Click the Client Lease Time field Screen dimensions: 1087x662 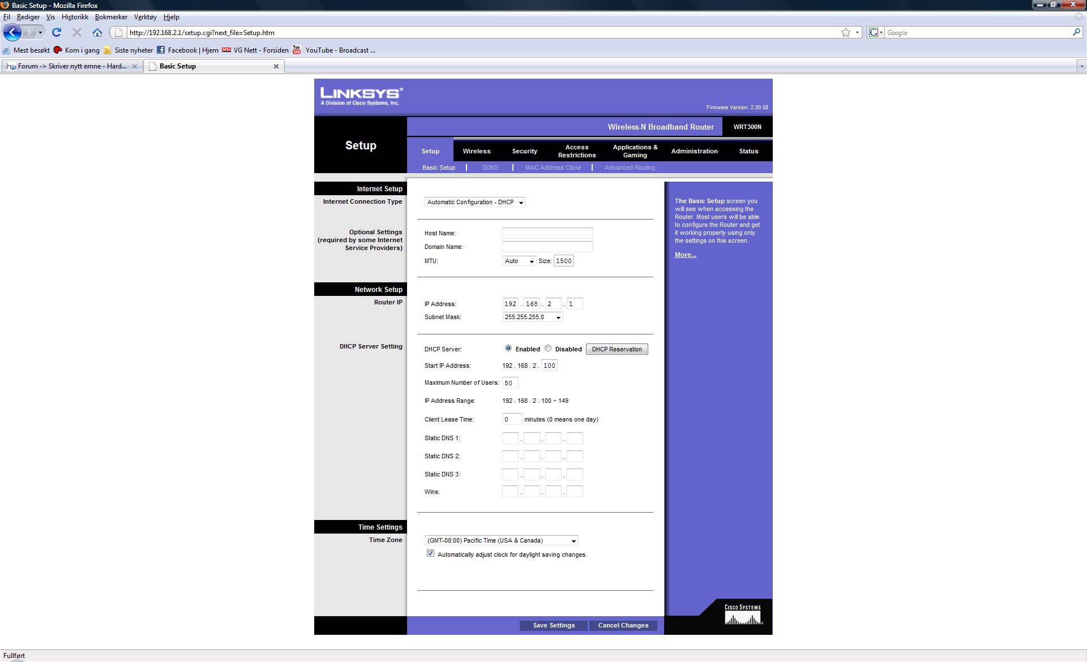tap(512, 419)
